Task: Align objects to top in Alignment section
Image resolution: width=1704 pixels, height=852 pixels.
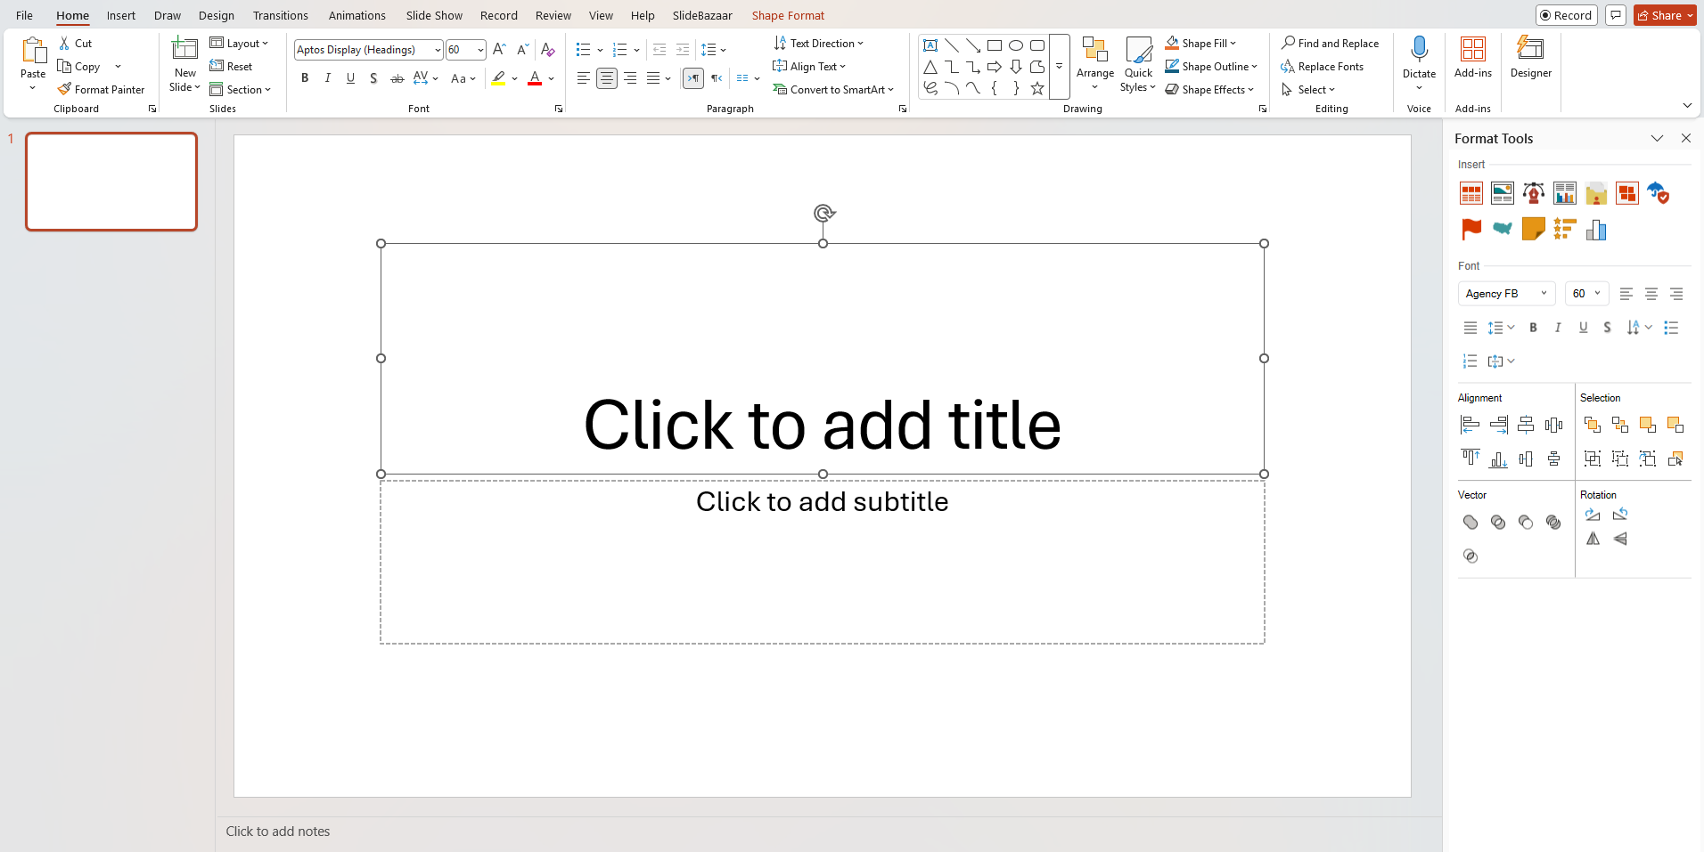Action: tap(1471, 458)
